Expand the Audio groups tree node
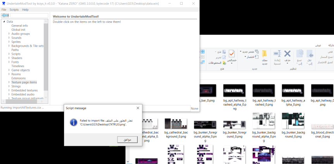 pos(9,34)
